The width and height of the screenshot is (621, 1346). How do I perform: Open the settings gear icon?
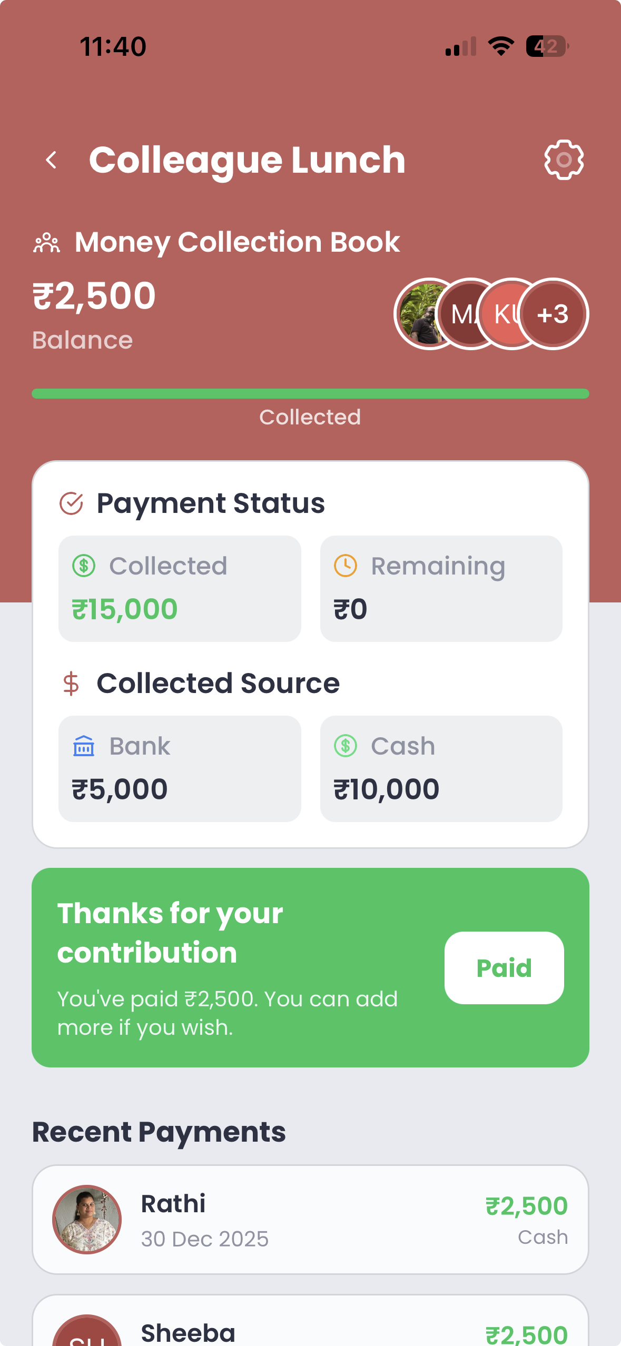(564, 160)
